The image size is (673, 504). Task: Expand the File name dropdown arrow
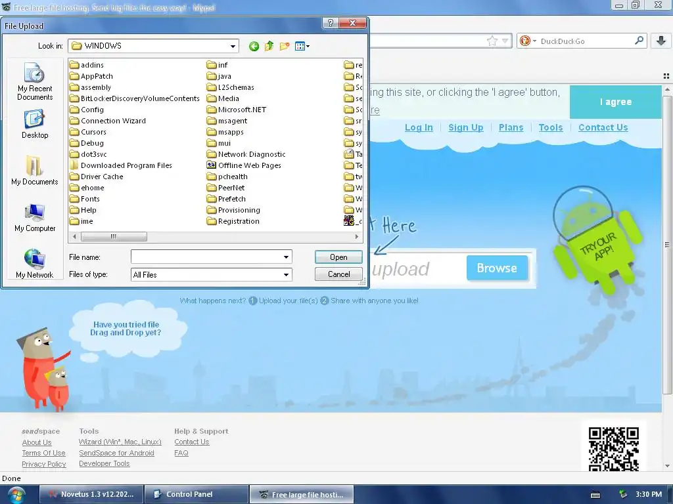pos(286,257)
